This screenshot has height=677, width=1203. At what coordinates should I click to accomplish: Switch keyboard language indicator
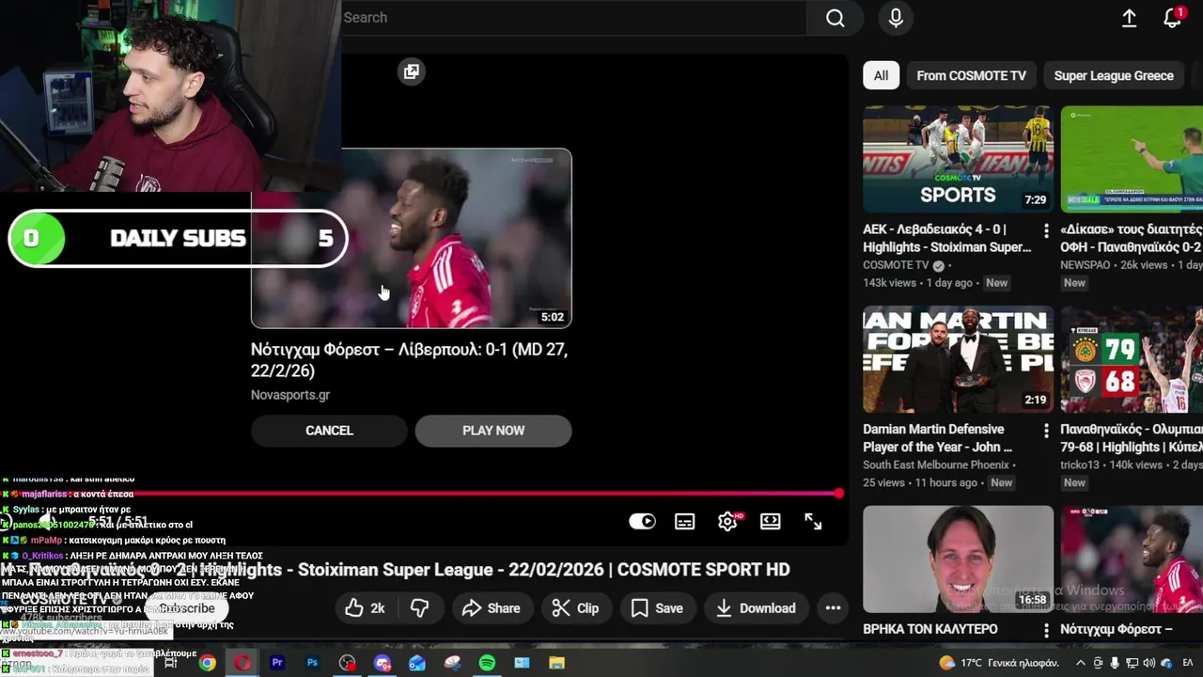(x=1187, y=663)
